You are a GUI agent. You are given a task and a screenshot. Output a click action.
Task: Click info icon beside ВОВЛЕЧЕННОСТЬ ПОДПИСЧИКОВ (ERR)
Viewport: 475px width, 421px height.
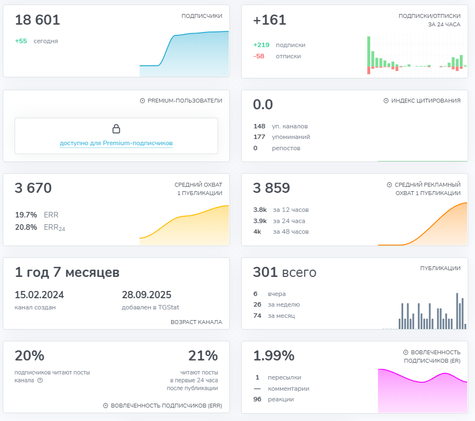click(105, 405)
